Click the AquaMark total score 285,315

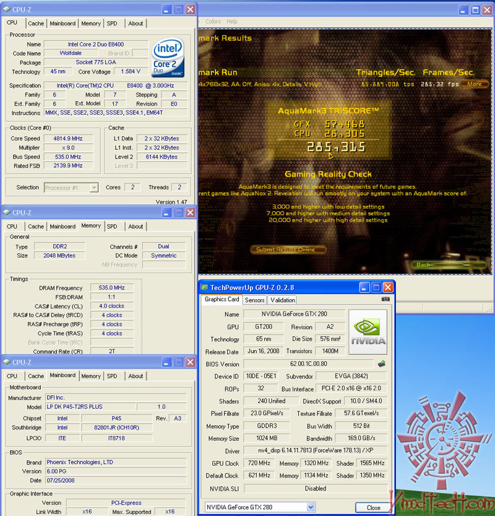pos(336,147)
